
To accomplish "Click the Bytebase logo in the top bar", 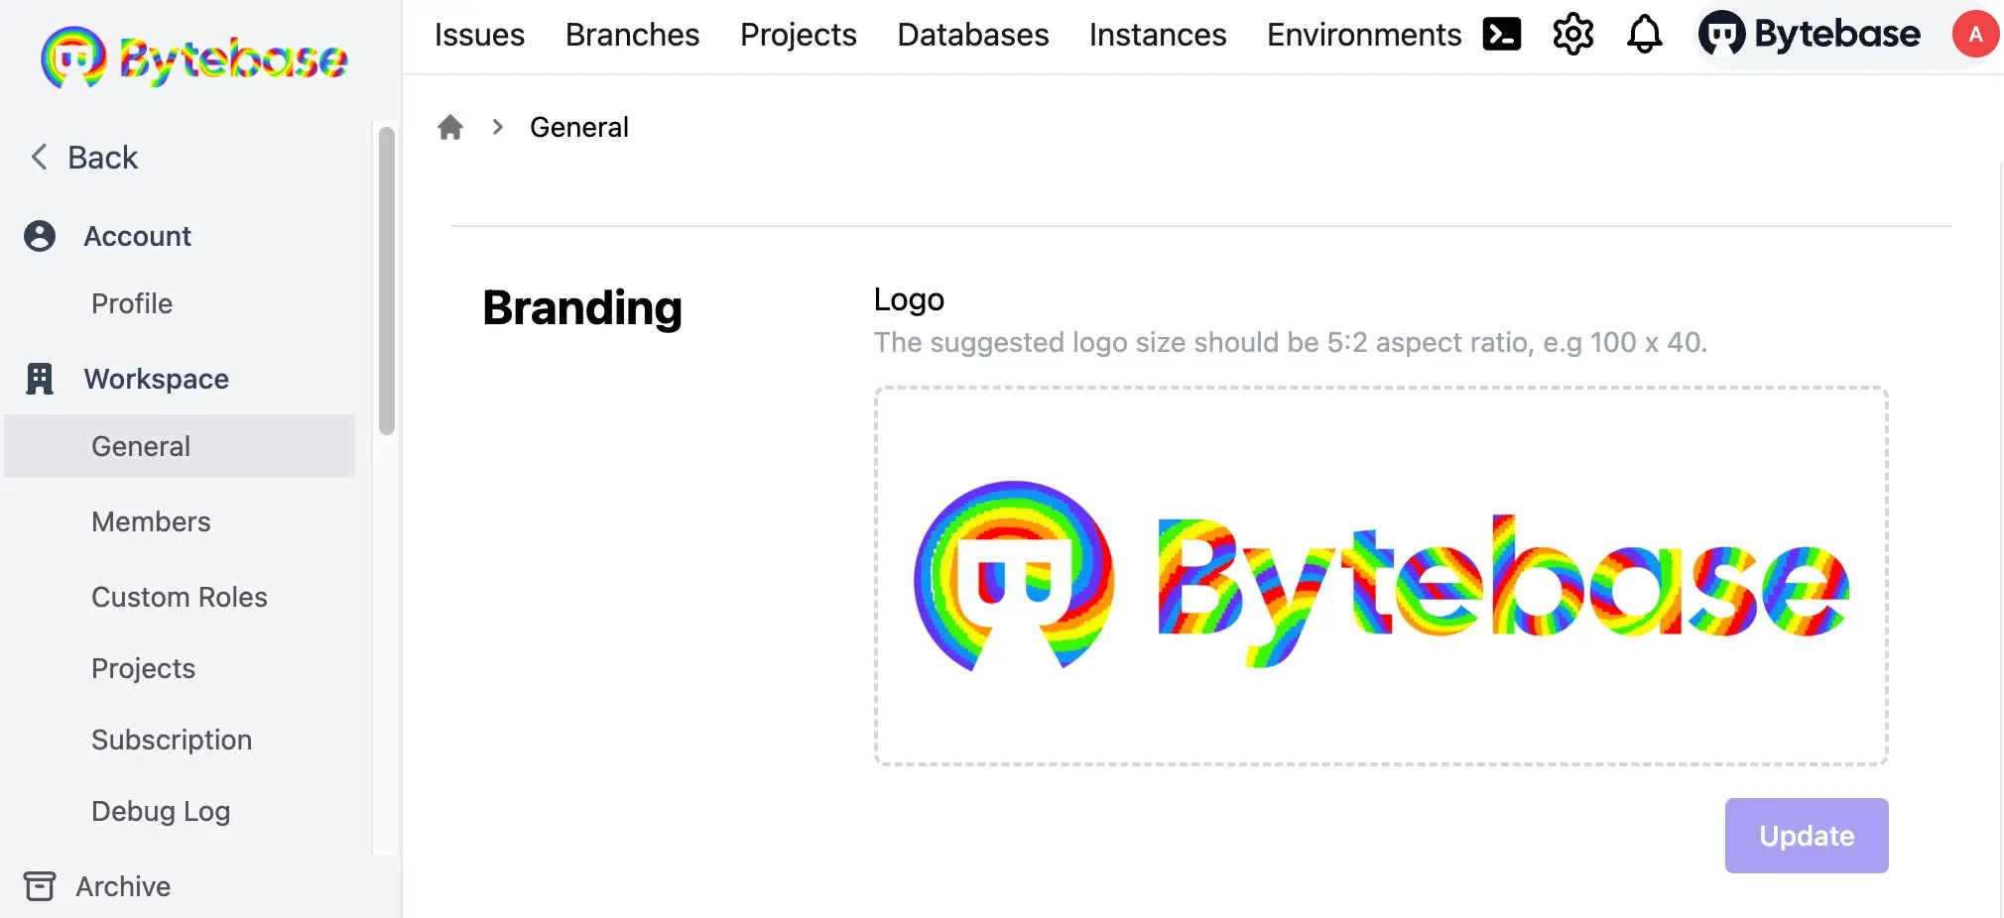I will [1809, 34].
